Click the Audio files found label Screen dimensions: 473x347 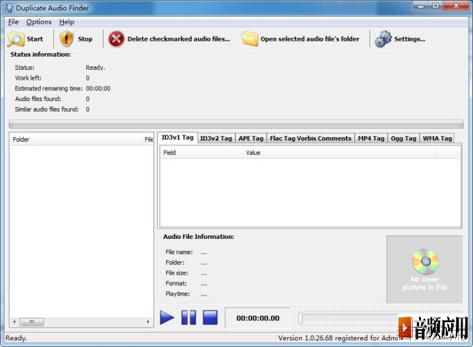click(x=38, y=99)
